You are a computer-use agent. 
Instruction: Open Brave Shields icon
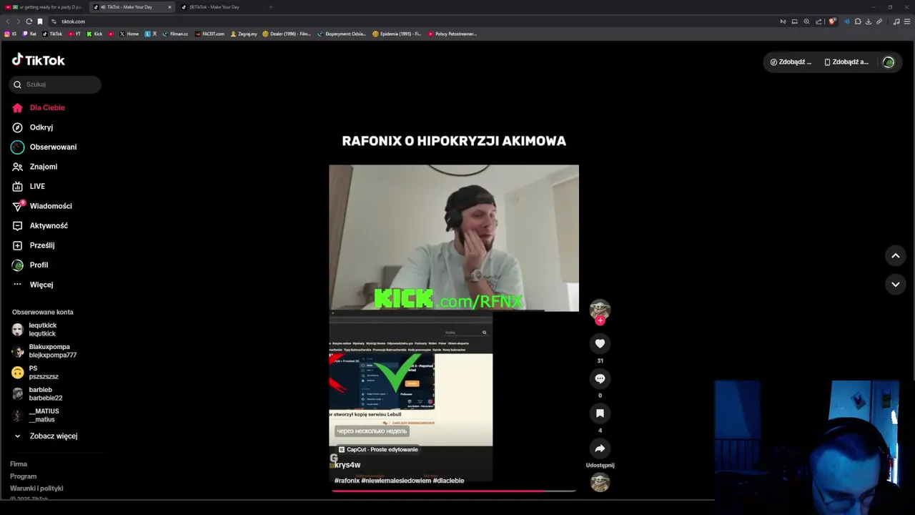coord(832,21)
